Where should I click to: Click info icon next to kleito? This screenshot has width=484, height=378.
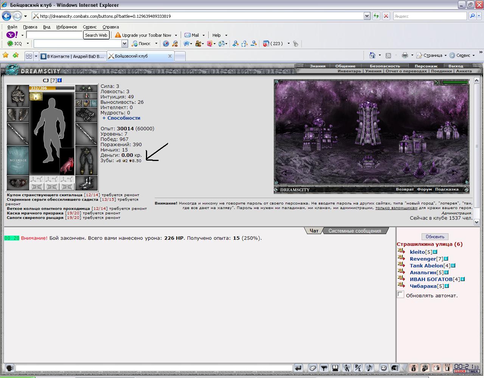click(435, 252)
